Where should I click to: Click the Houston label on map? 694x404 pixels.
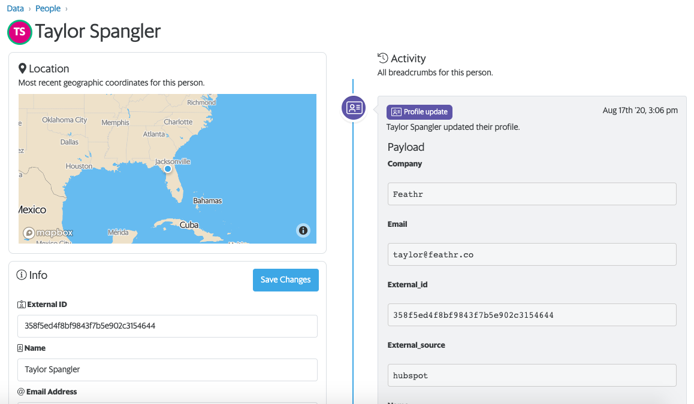79,166
